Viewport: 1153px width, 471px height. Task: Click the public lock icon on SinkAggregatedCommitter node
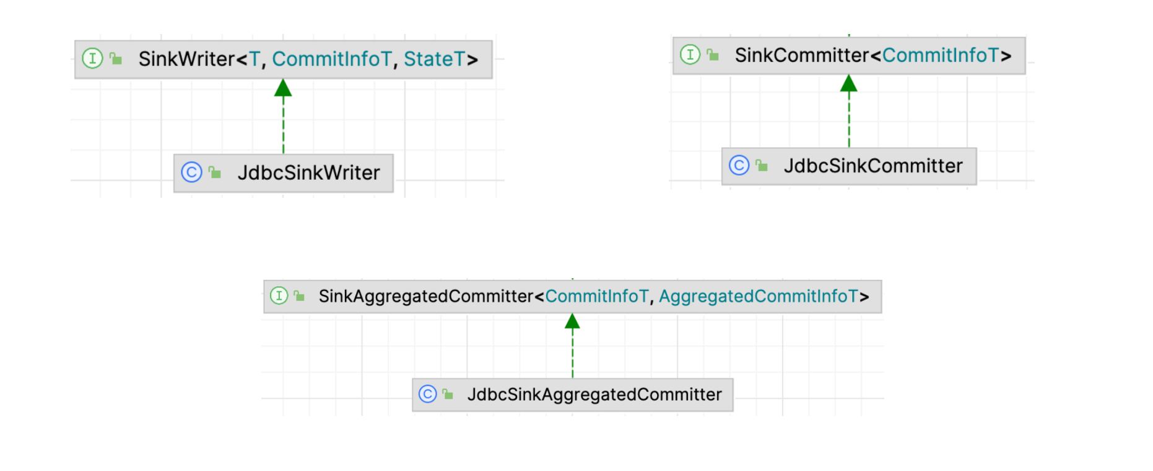pos(300,295)
